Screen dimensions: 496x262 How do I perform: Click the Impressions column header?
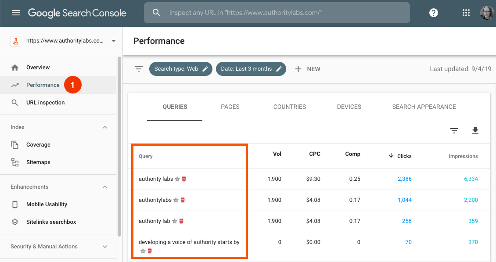click(463, 156)
